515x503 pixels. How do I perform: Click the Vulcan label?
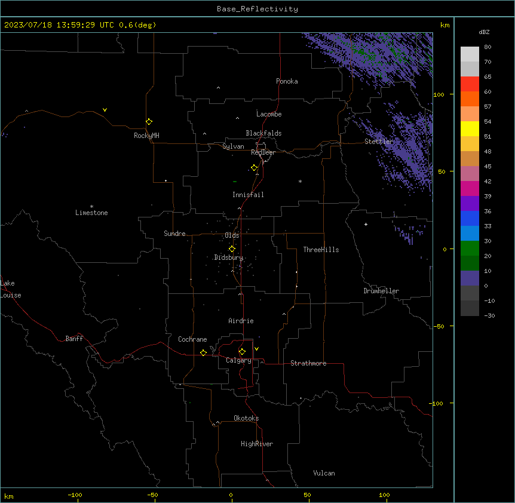click(324, 473)
